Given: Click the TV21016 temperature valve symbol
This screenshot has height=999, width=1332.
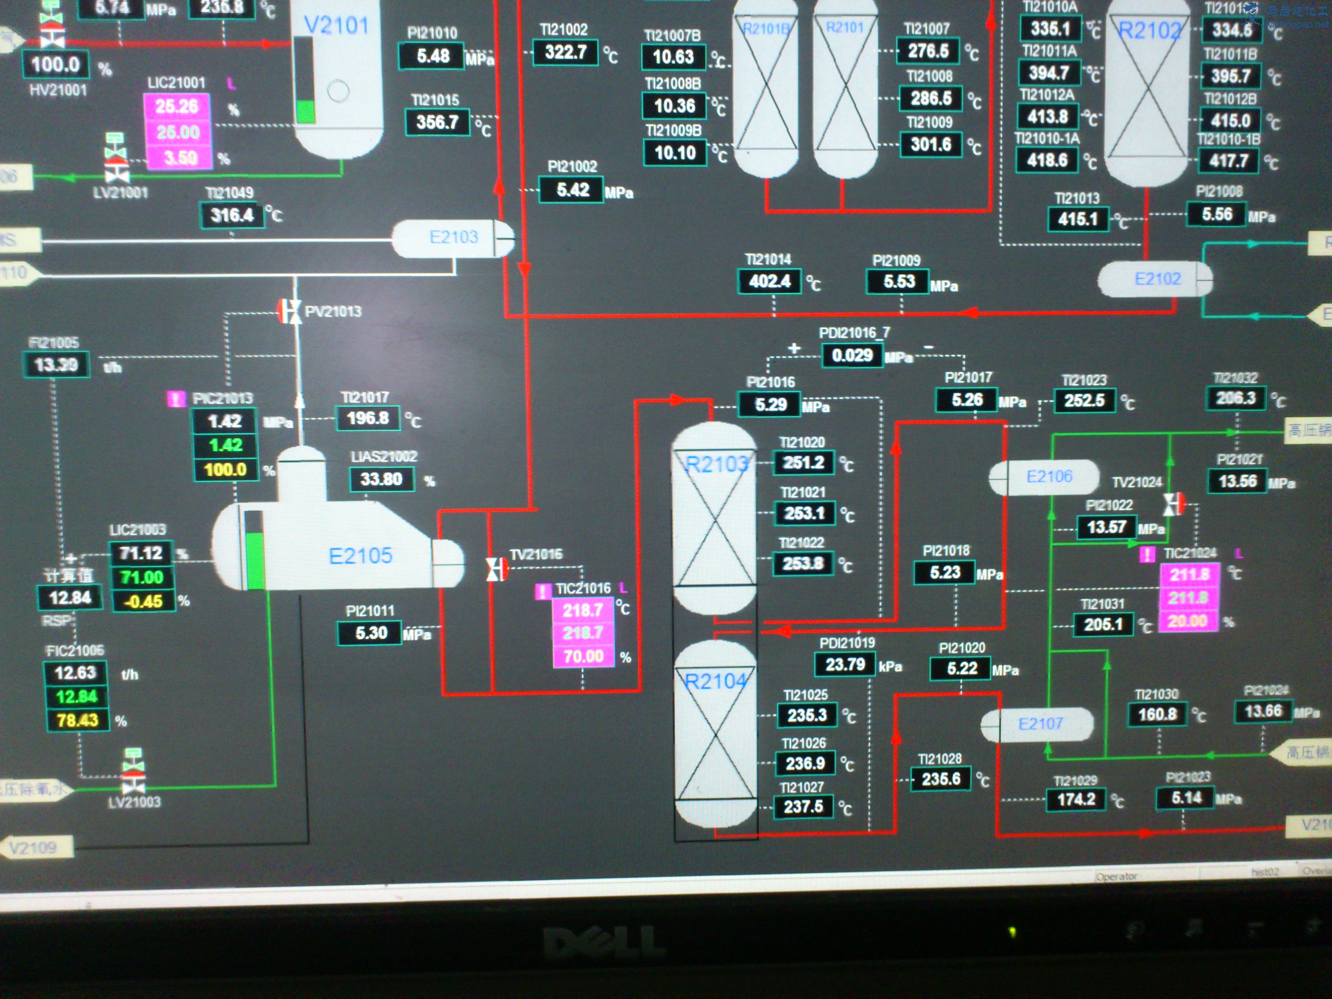Looking at the screenshot, I should pyautogui.click(x=497, y=568).
